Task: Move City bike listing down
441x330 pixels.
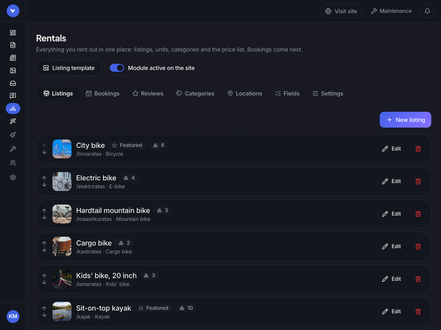Action: click(44, 152)
